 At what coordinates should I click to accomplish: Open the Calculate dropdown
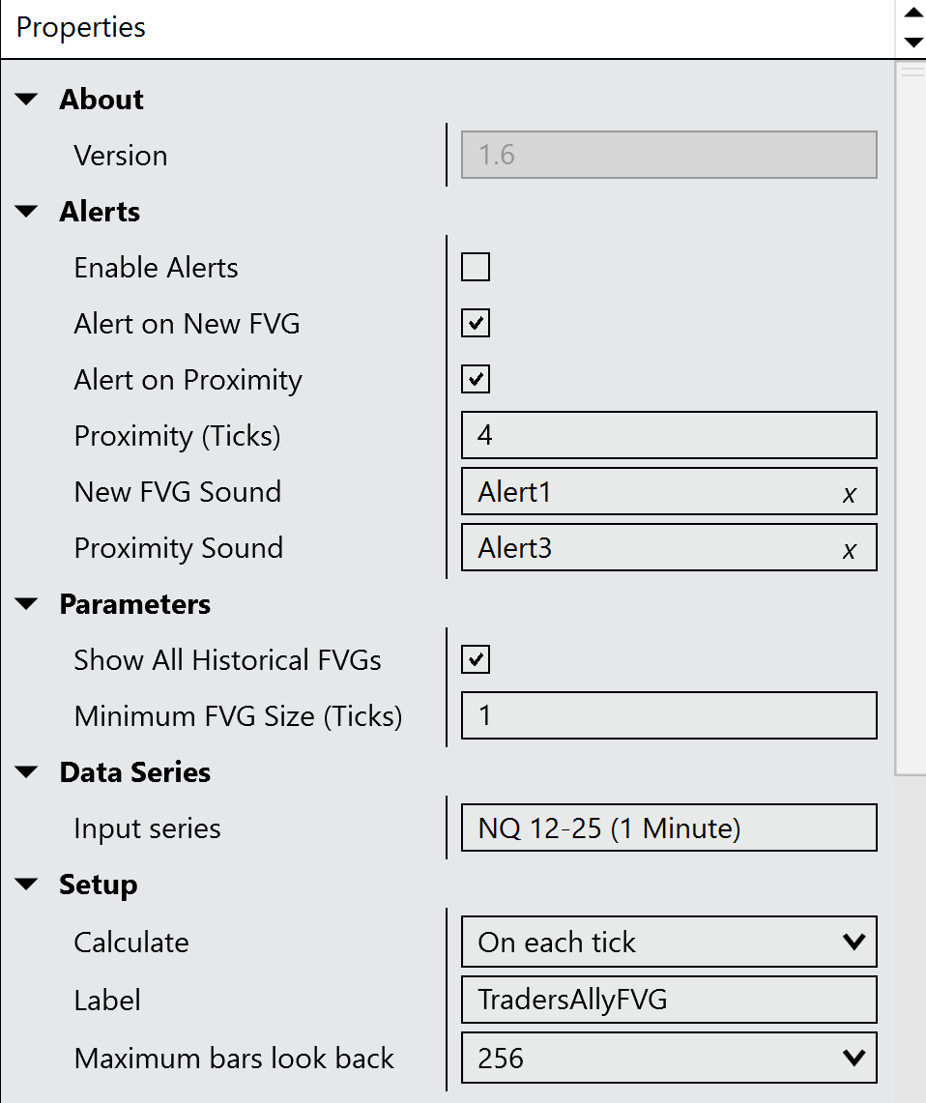pyautogui.click(x=669, y=942)
